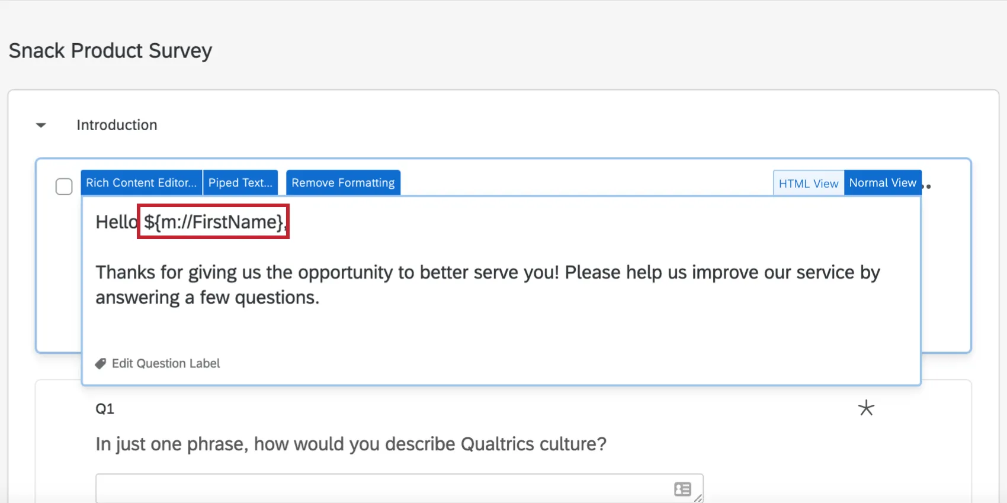Screen dimensions: 1007x503
Task: Click the Q1 question number label
Action: coord(105,409)
